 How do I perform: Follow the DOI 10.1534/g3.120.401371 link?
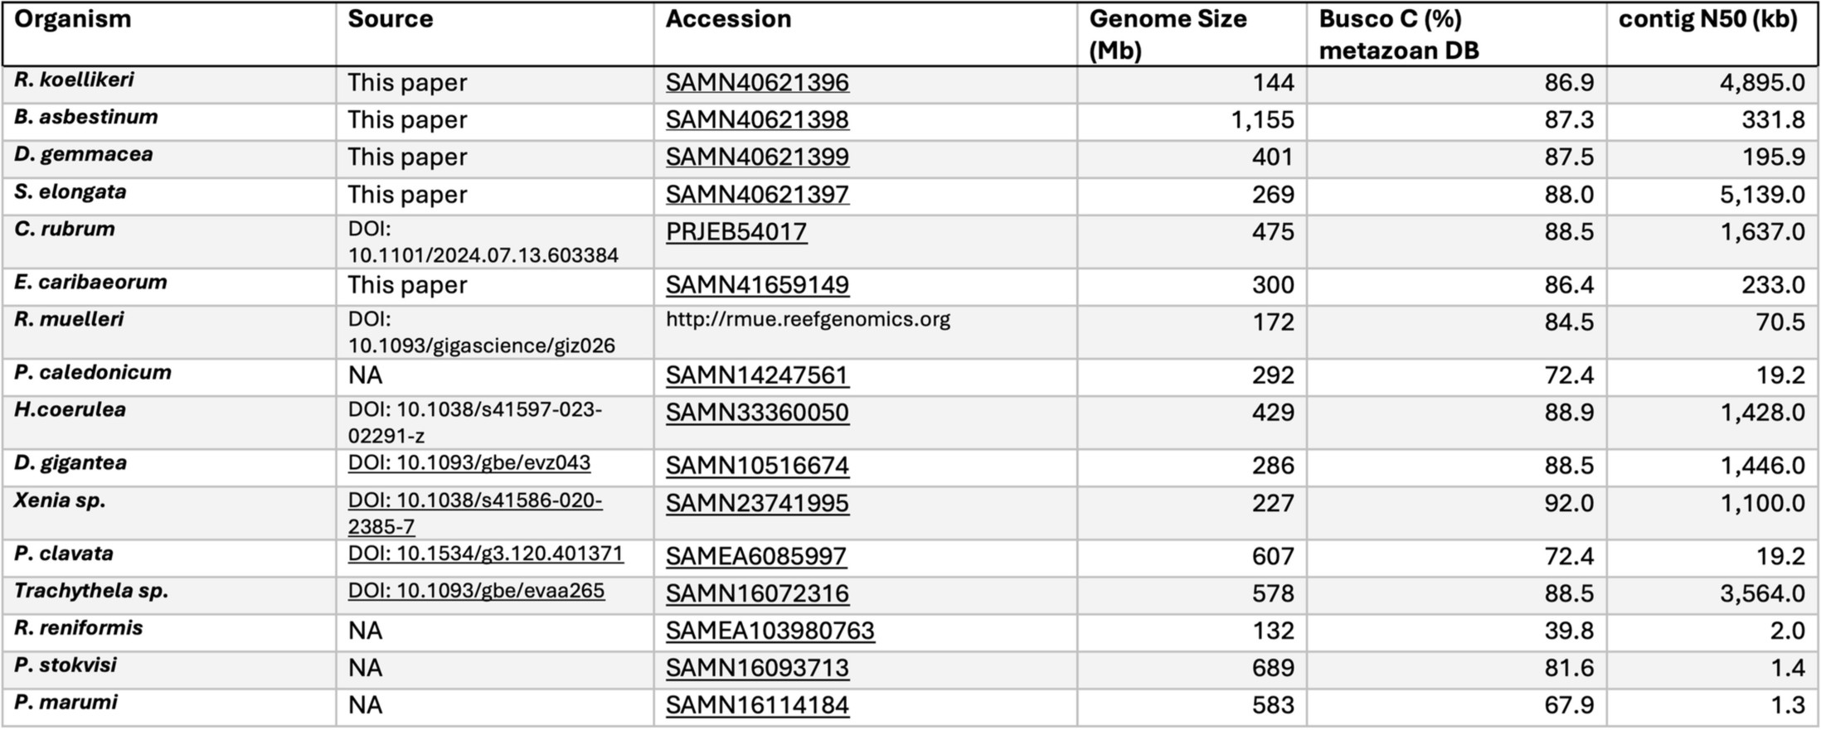[485, 554]
